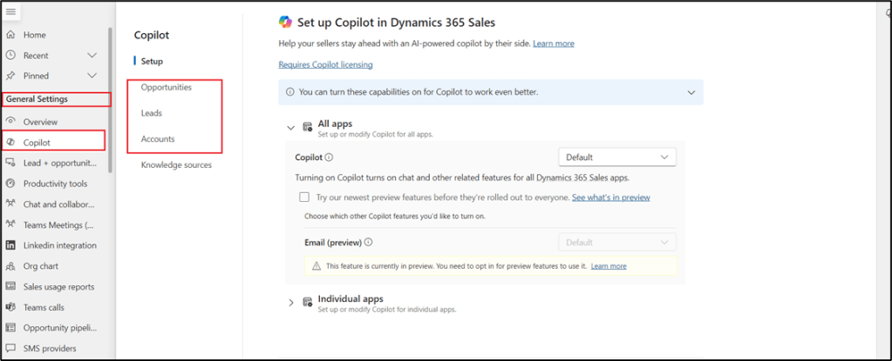
Task: Click the Copilot icon in sidebar
Action: point(10,142)
